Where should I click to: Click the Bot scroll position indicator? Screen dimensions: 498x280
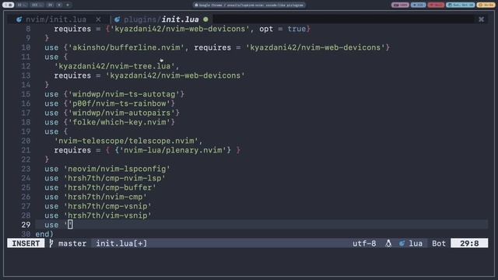439,243
